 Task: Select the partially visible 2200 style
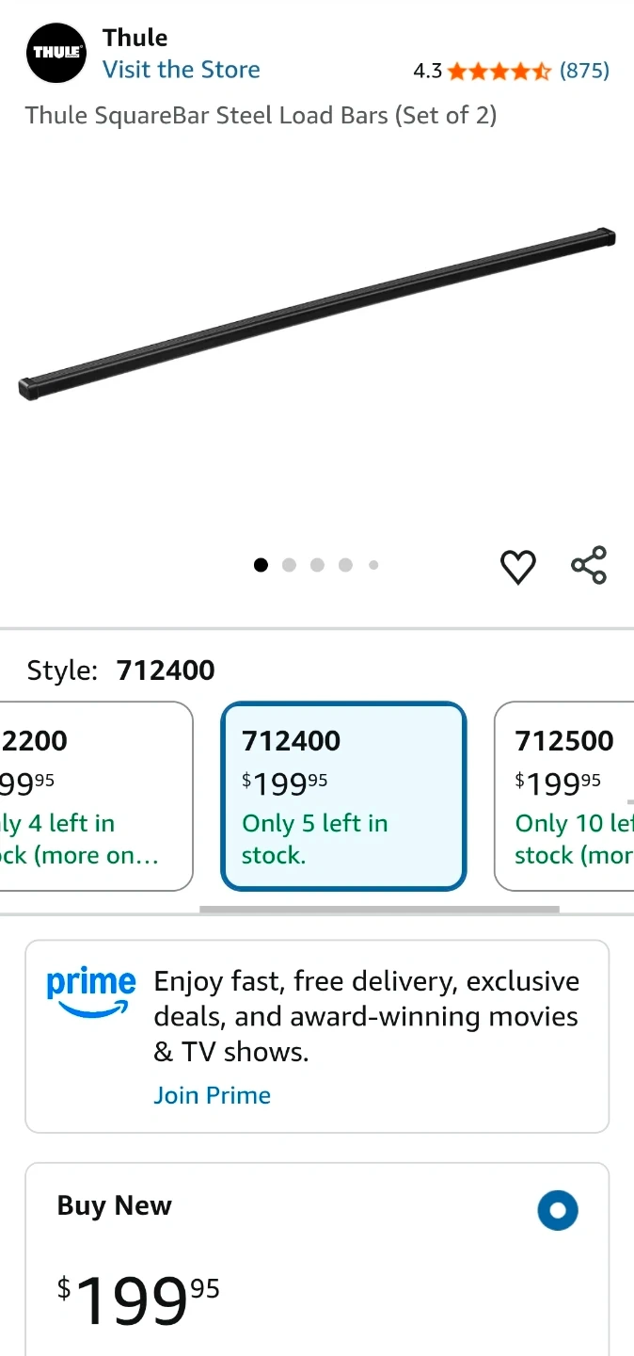pos(94,796)
